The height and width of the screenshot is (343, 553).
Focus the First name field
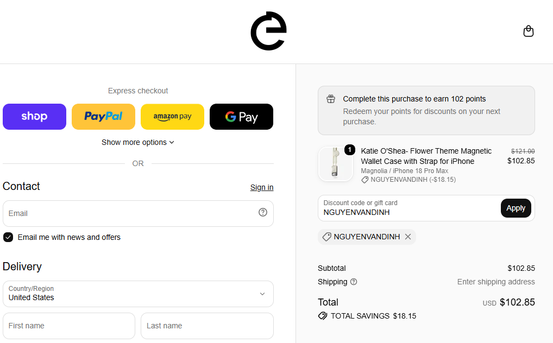(x=69, y=326)
